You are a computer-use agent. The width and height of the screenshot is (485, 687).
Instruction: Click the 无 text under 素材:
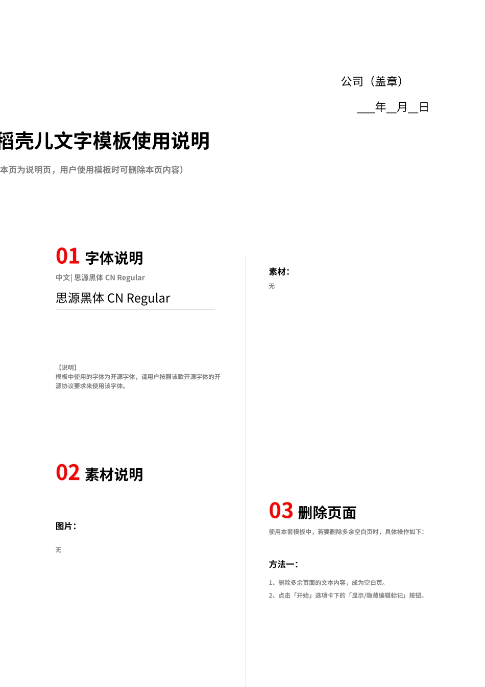click(x=272, y=286)
